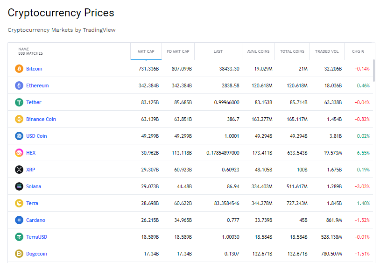This screenshot has height=263, width=380.
Task: Click Dogecoin's last price 0.1307
Action: pyautogui.click(x=232, y=254)
